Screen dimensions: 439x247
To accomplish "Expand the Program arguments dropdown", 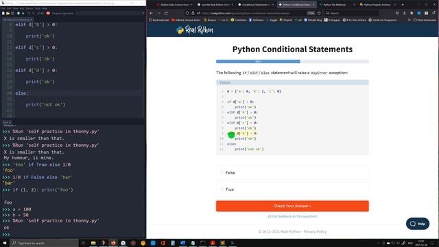I will point(143,13).
